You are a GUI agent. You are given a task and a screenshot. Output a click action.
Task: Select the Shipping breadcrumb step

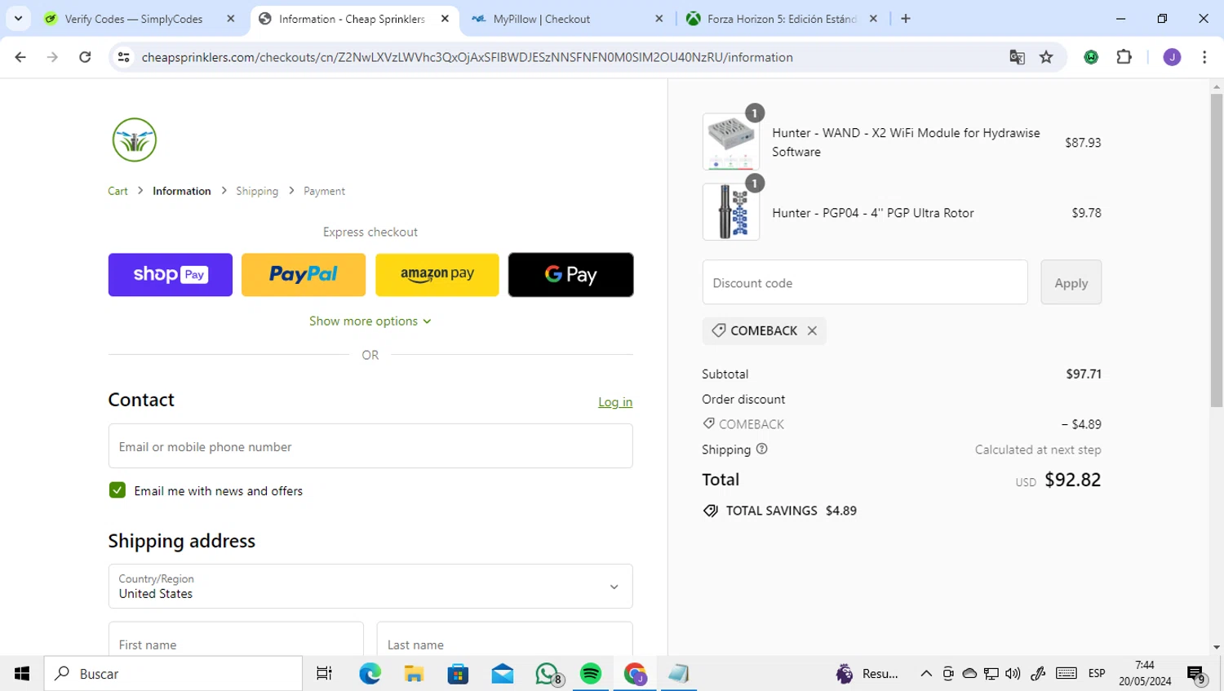point(257,191)
